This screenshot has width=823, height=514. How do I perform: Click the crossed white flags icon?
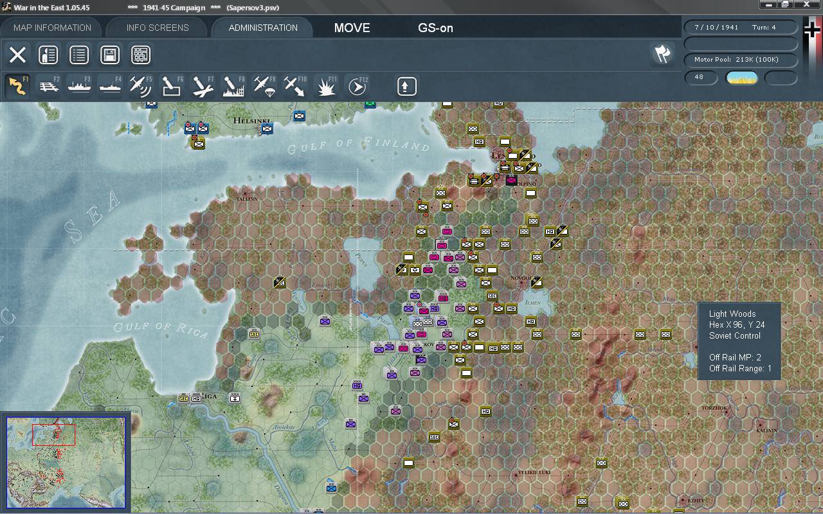tap(662, 55)
